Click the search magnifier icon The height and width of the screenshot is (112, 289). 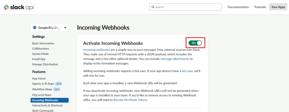coord(153,7)
